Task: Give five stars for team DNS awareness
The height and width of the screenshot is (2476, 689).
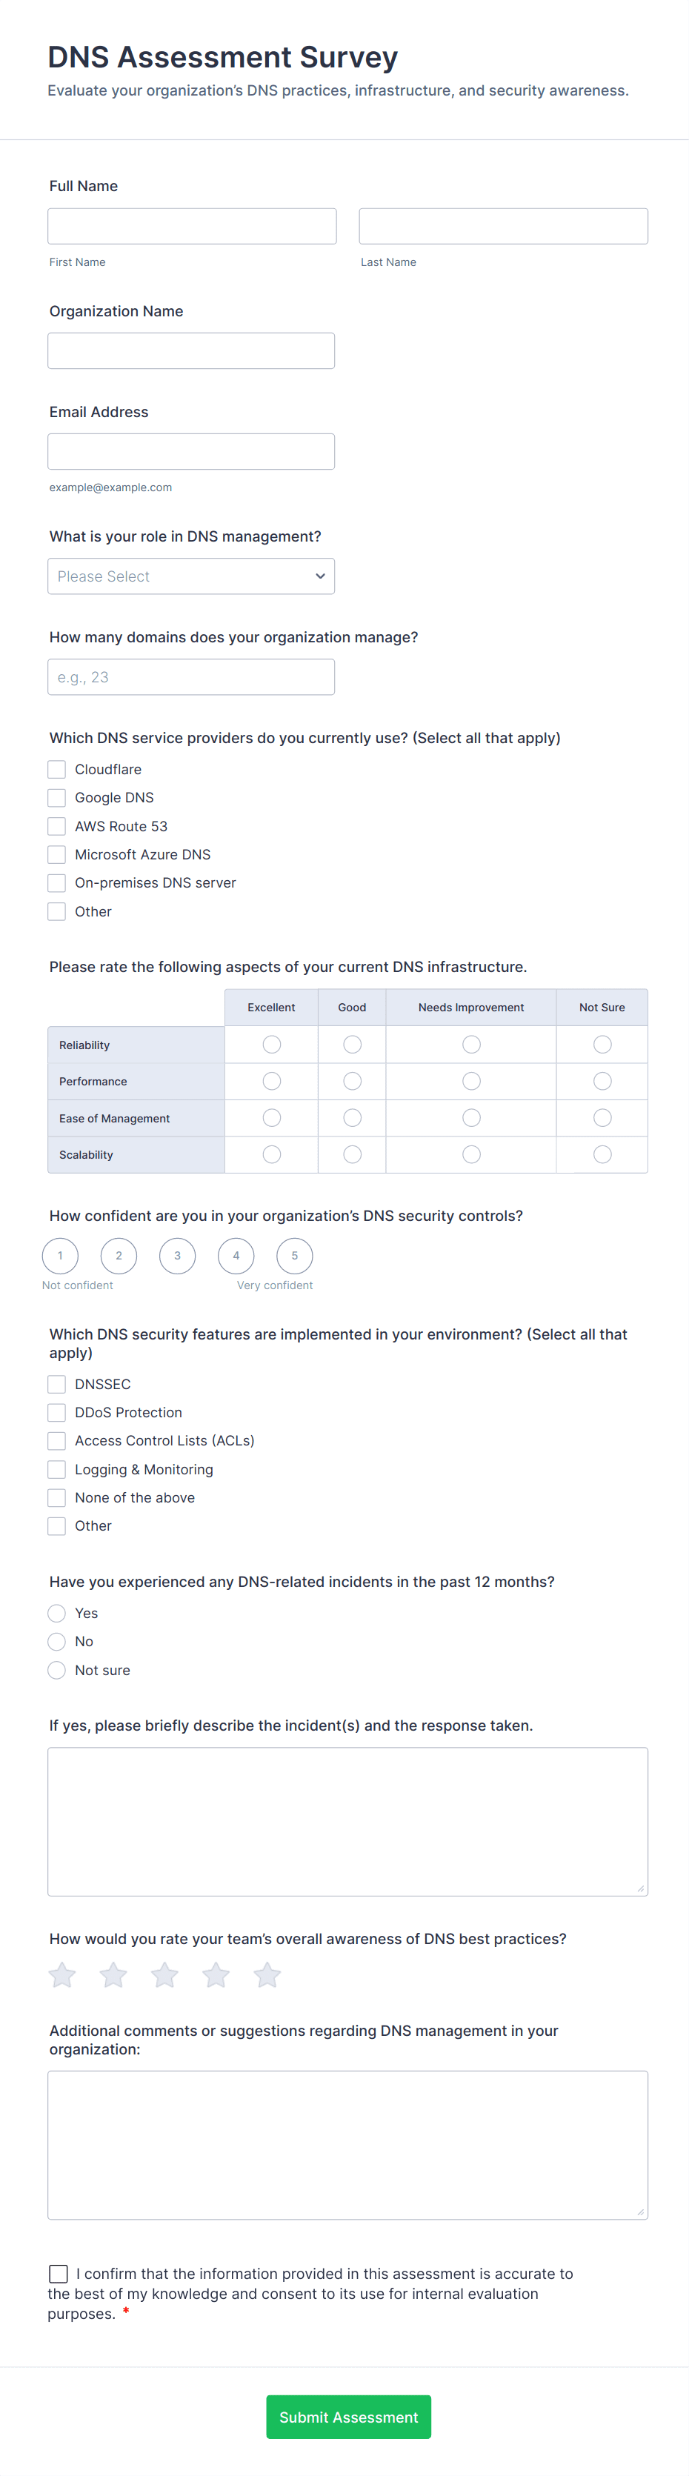Action: 267,1975
